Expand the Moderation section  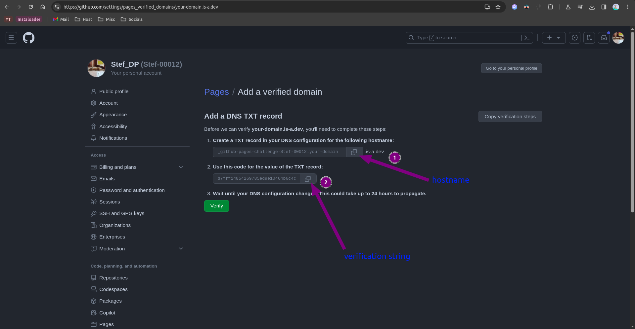pyautogui.click(x=181, y=249)
